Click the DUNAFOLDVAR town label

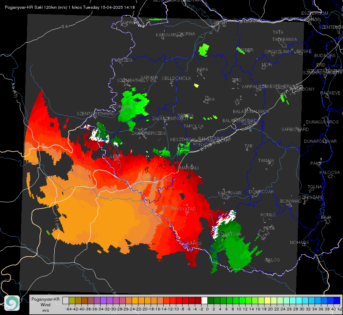320,141
